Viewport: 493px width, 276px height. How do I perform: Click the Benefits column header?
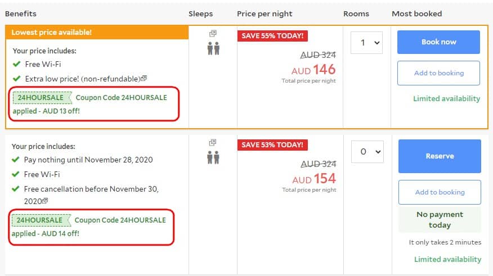[21, 14]
